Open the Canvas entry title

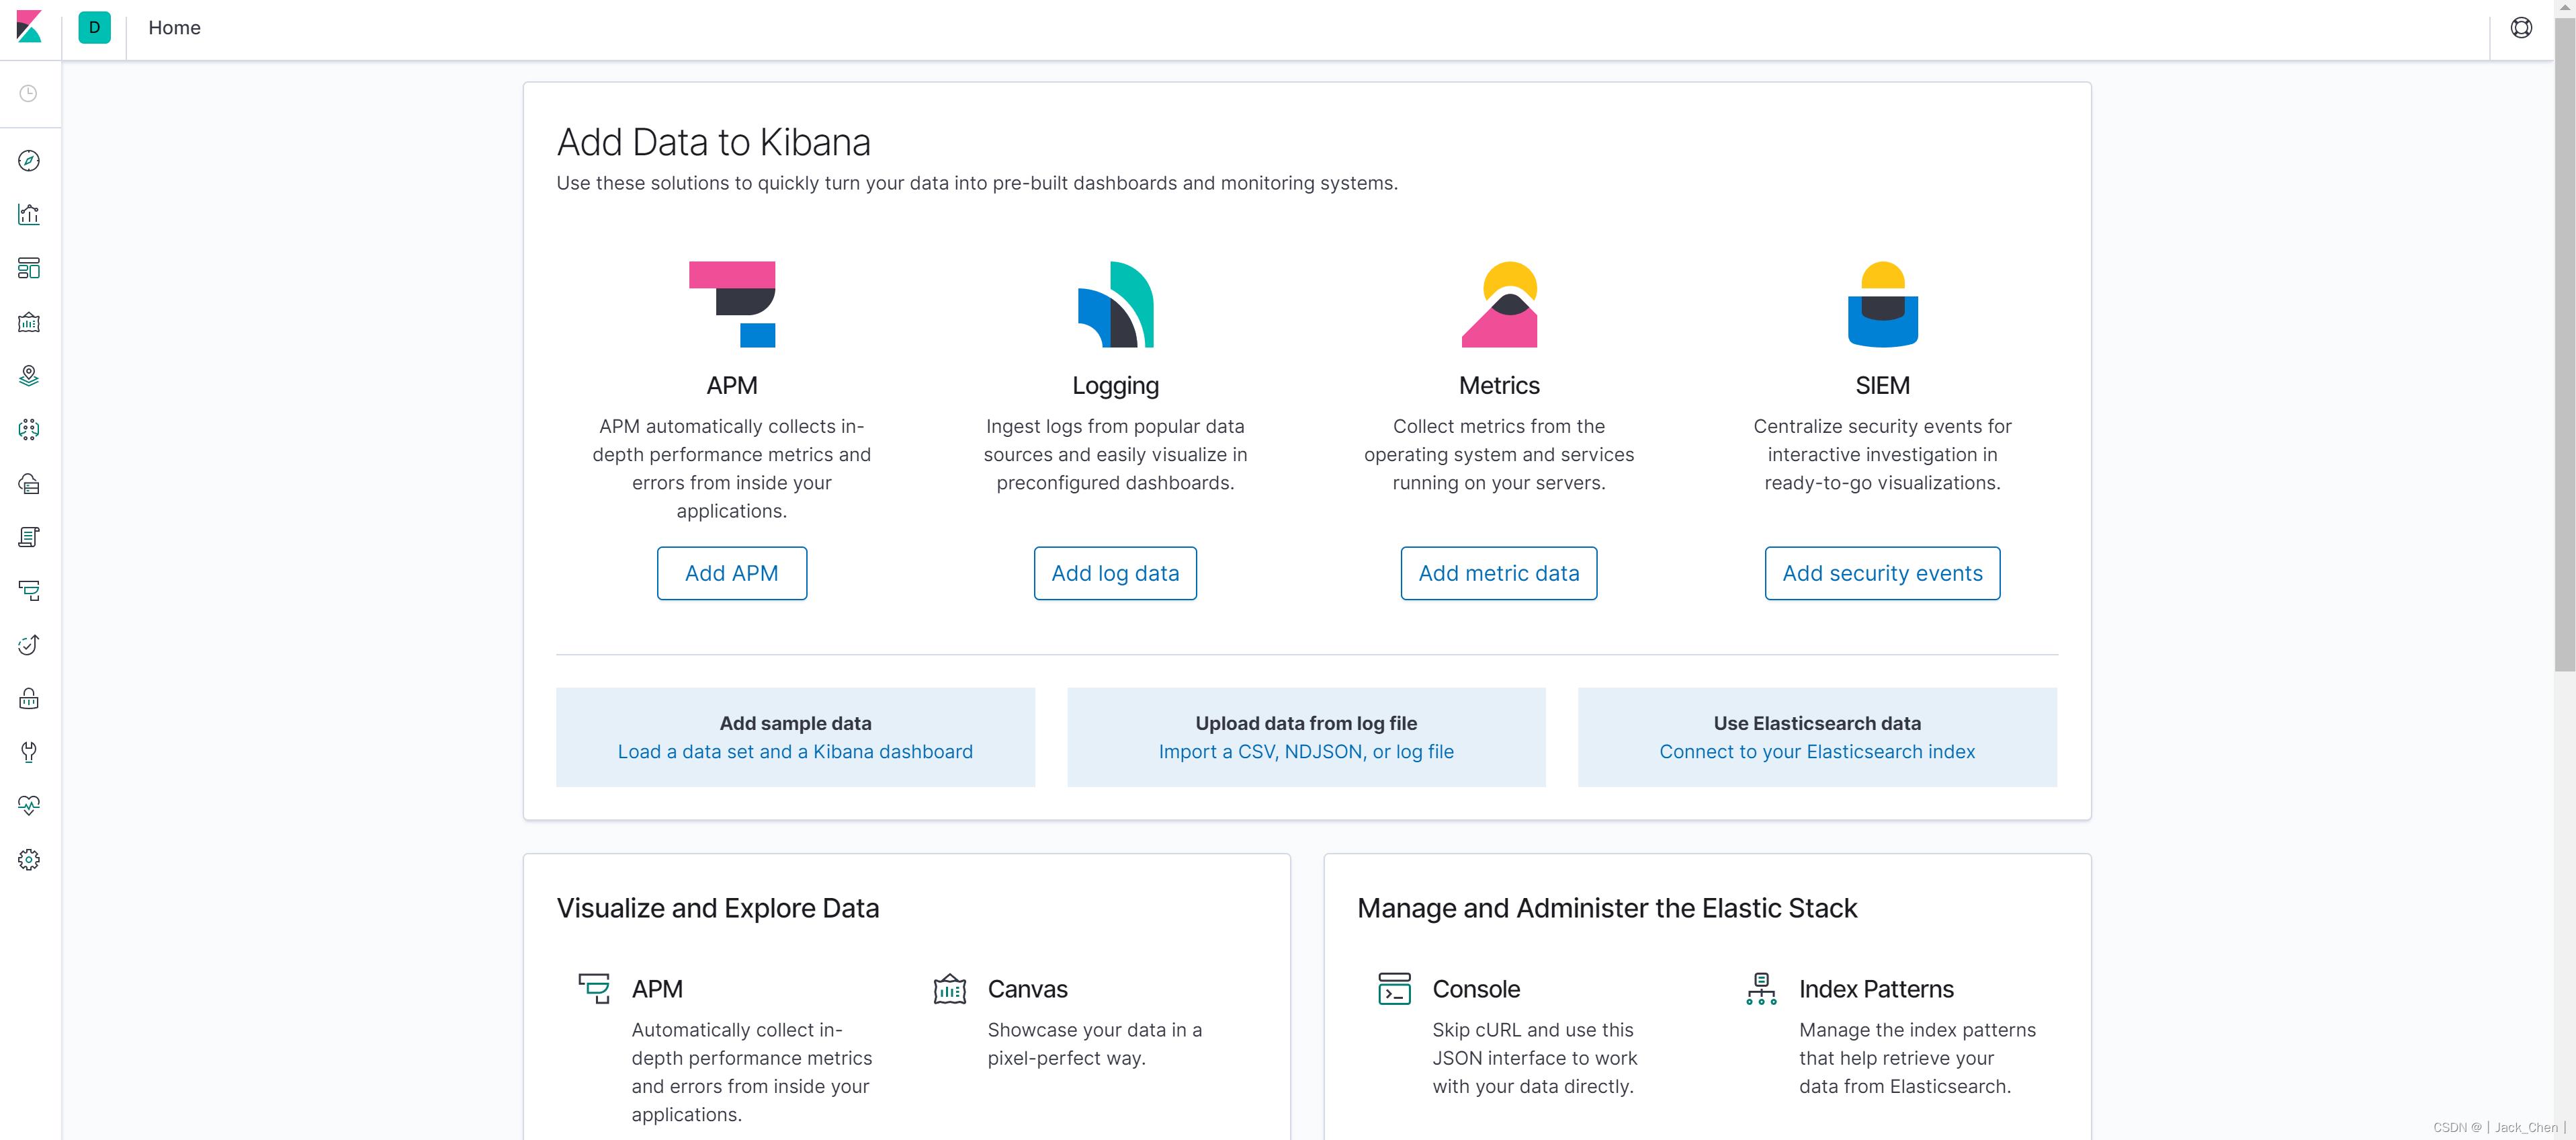tap(1027, 989)
